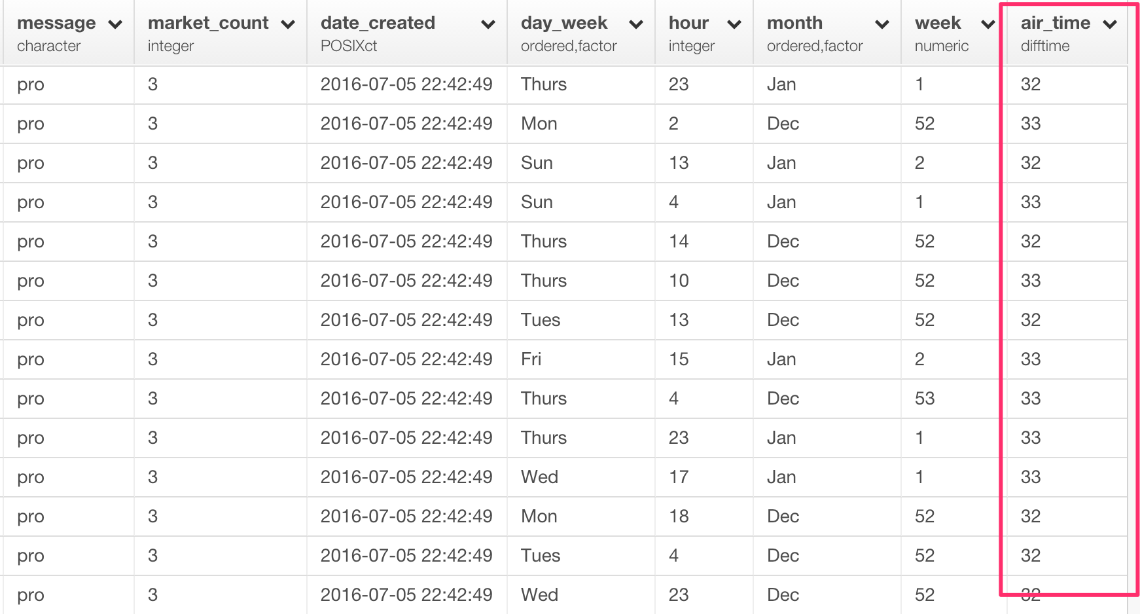Image resolution: width=1140 pixels, height=614 pixels.
Task: Open the week column dropdown arrow
Action: pos(988,25)
